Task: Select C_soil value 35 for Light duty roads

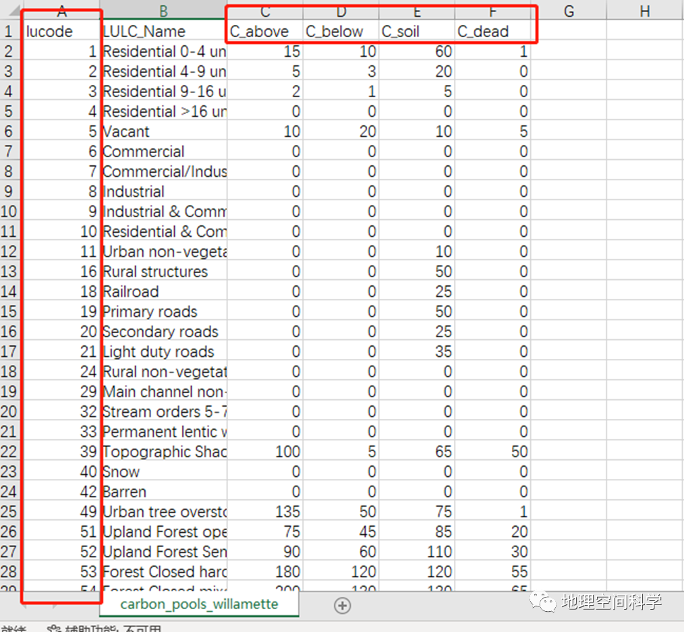Action: pos(417,351)
